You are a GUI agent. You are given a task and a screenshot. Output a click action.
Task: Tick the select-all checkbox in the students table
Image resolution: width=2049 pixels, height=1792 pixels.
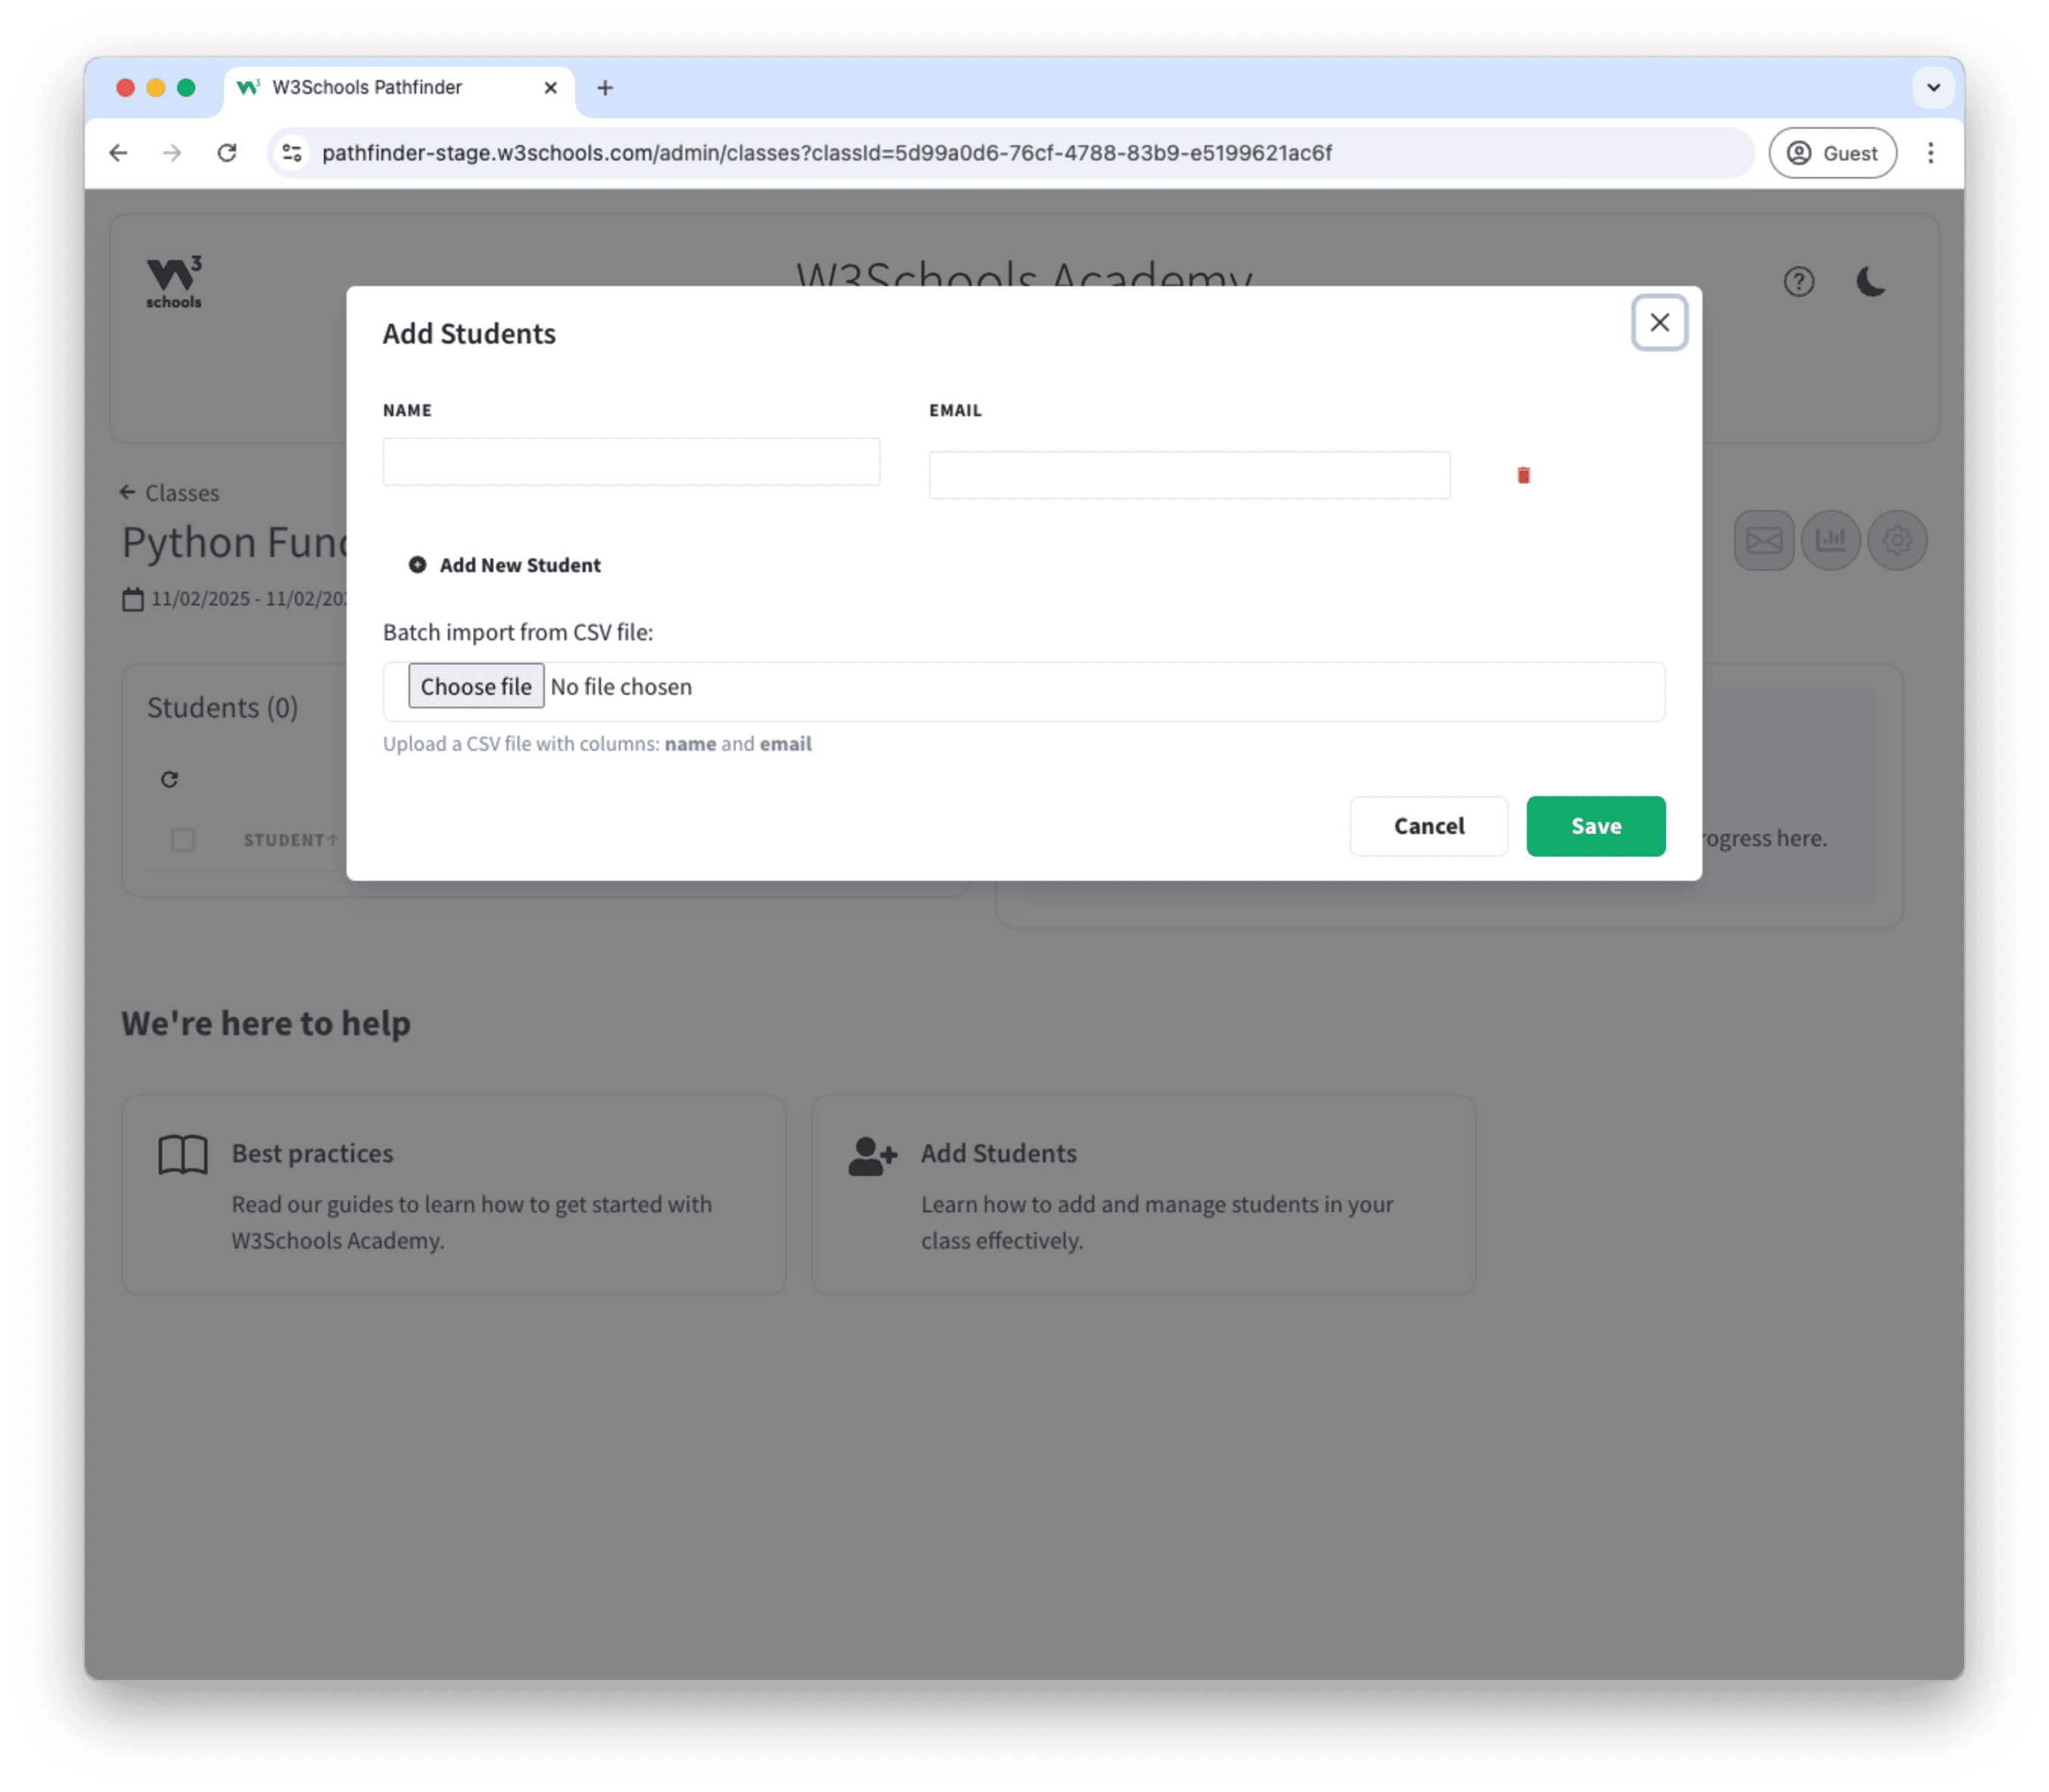183,840
